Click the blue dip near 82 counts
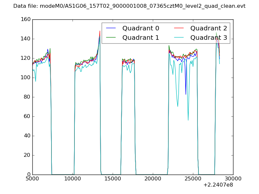Viewport: 259px width, 194px height. click(x=186, y=94)
